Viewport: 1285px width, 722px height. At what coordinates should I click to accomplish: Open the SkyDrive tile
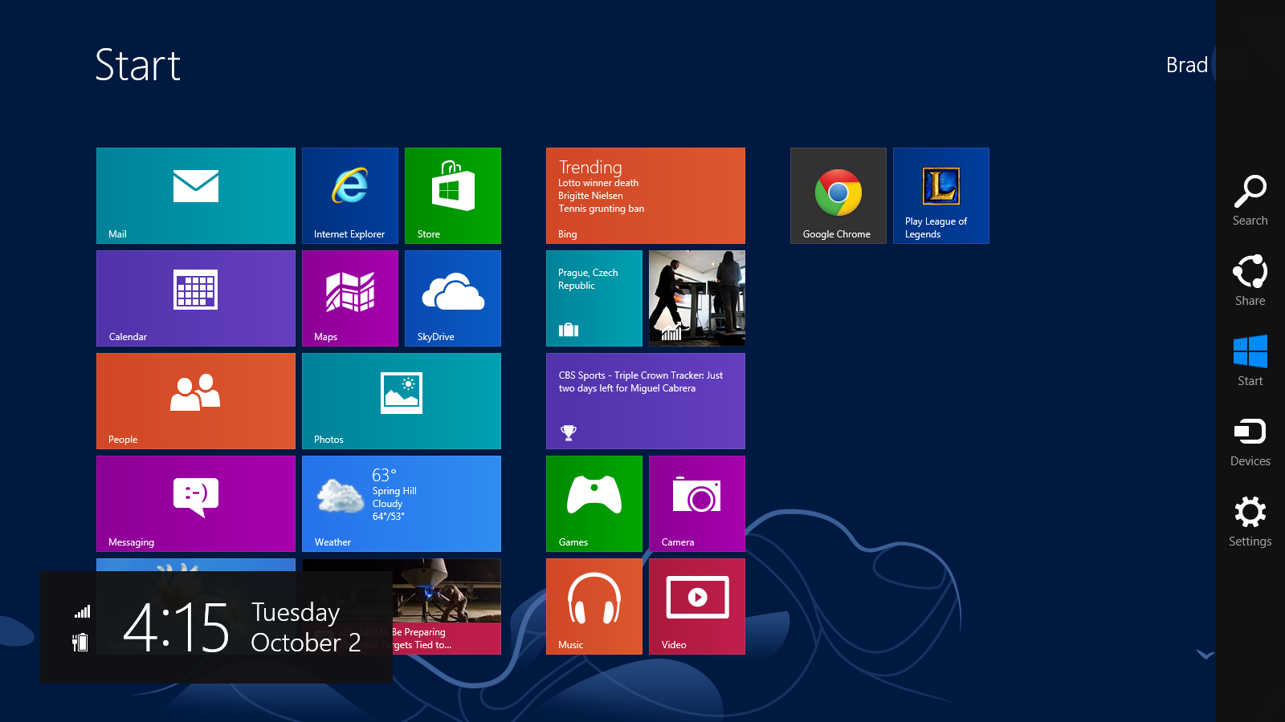[453, 298]
